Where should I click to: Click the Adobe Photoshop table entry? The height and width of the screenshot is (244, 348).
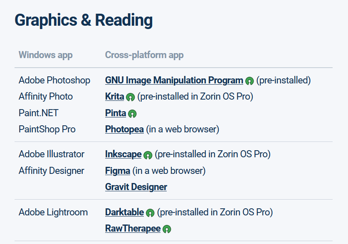(x=54, y=80)
